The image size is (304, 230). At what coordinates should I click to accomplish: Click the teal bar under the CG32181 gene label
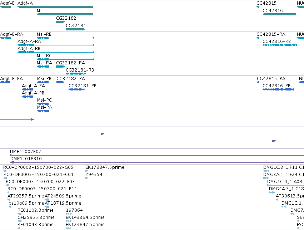coord(76,29)
